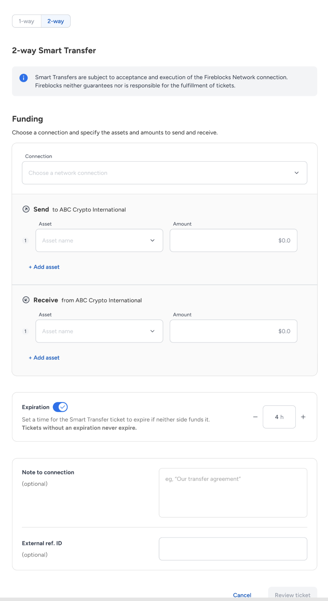Click the blue info icon in banner
This screenshot has height=601, width=328.
pyautogui.click(x=23, y=78)
